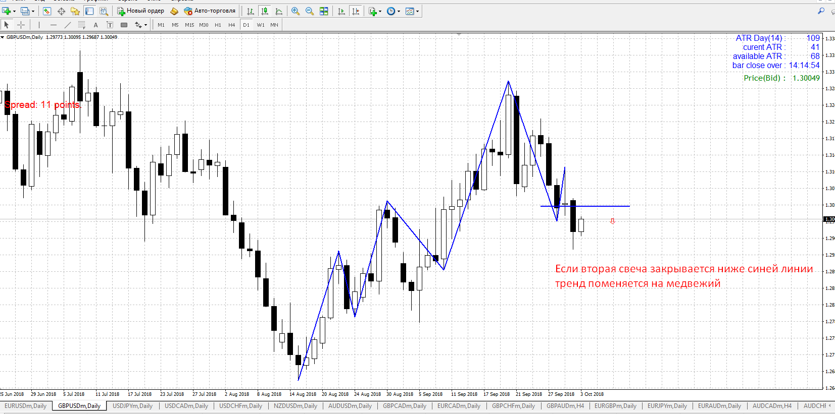Viewport: 835px width, 414px height.
Task: Switch timeframe to H4
Action: [x=232, y=25]
